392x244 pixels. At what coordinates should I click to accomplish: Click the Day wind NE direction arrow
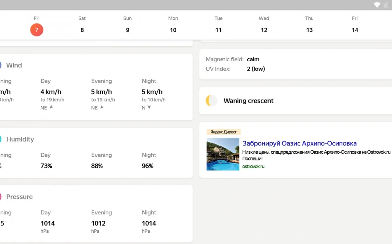[52, 107]
